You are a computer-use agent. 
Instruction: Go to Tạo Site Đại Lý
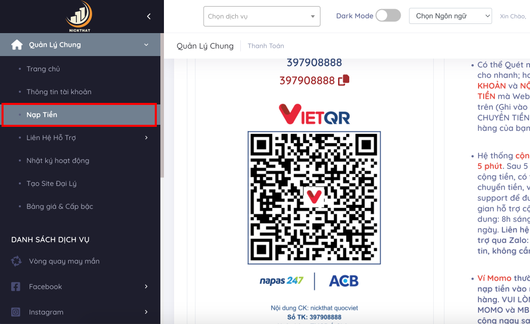tap(51, 183)
